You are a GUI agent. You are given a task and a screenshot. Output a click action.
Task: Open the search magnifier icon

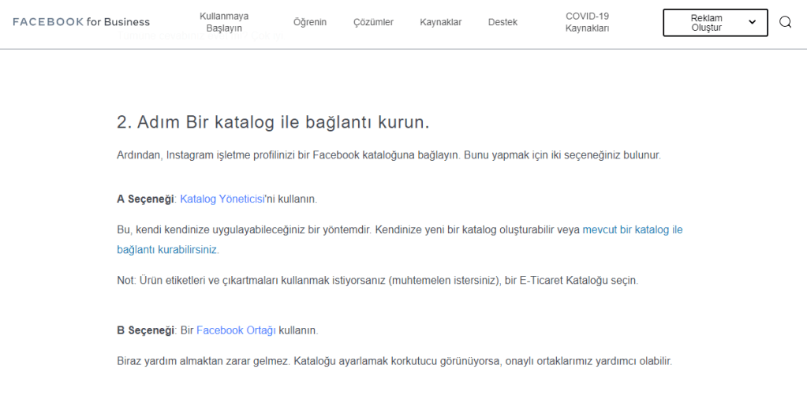pyautogui.click(x=785, y=22)
